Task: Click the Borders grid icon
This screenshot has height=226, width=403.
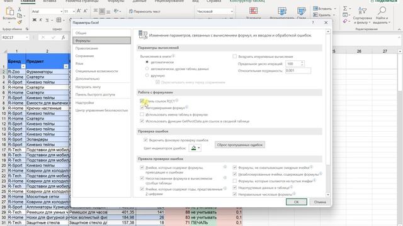Action: pyautogui.click(x=59, y=20)
